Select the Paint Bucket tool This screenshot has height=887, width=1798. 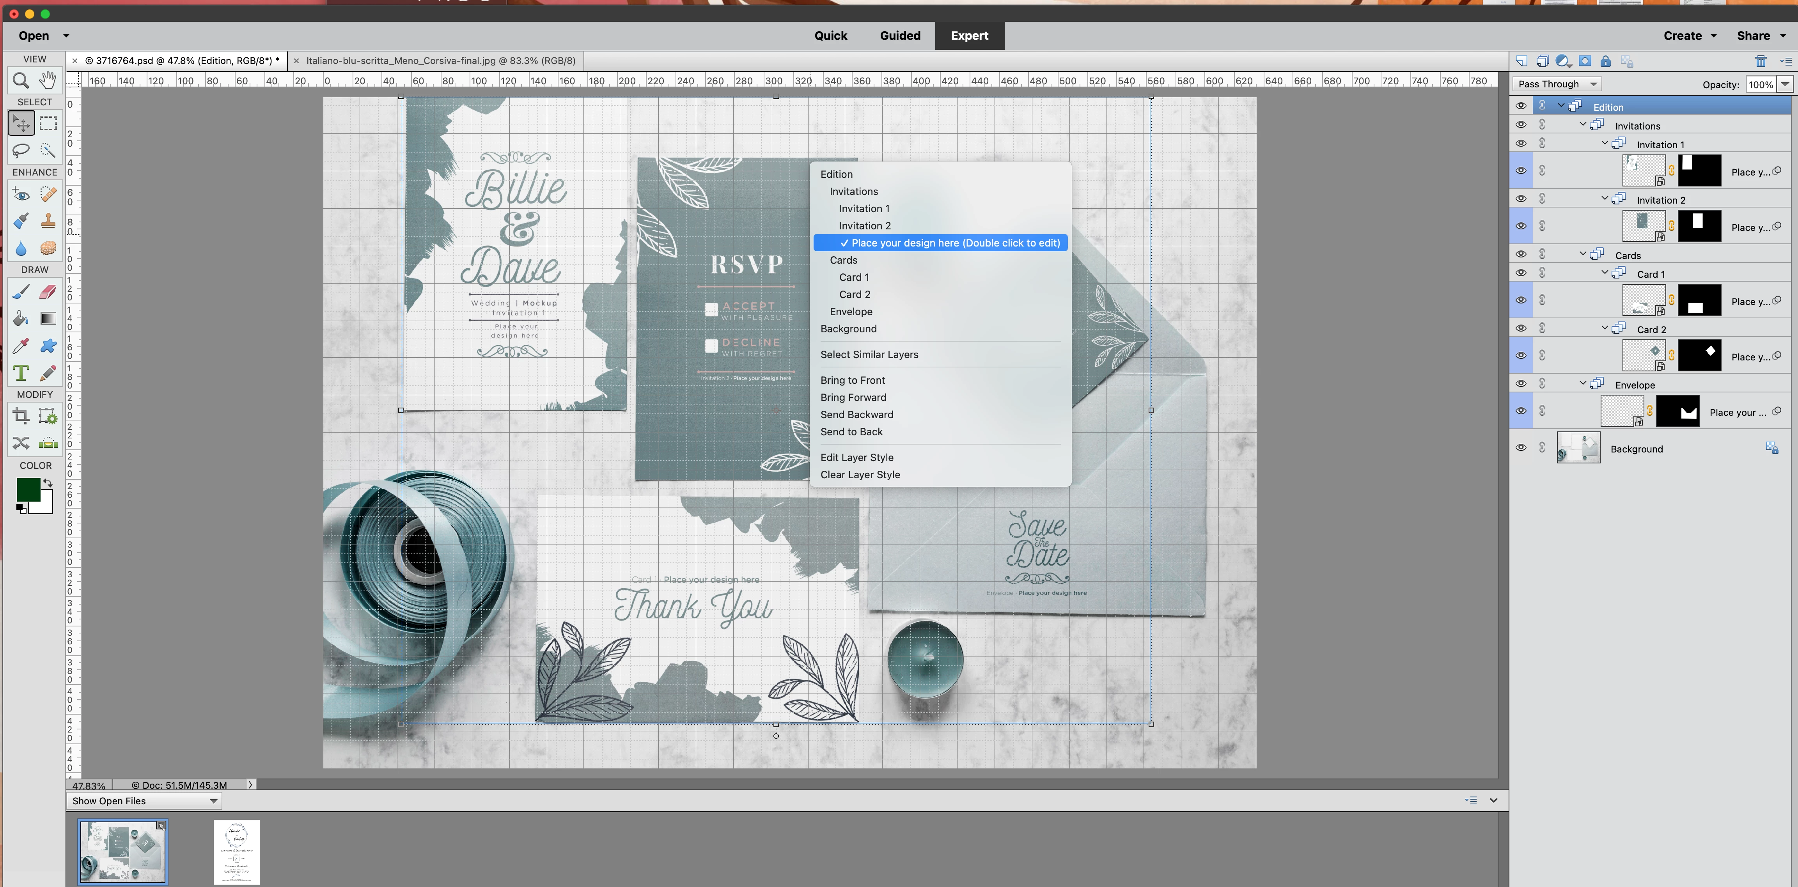click(x=21, y=319)
